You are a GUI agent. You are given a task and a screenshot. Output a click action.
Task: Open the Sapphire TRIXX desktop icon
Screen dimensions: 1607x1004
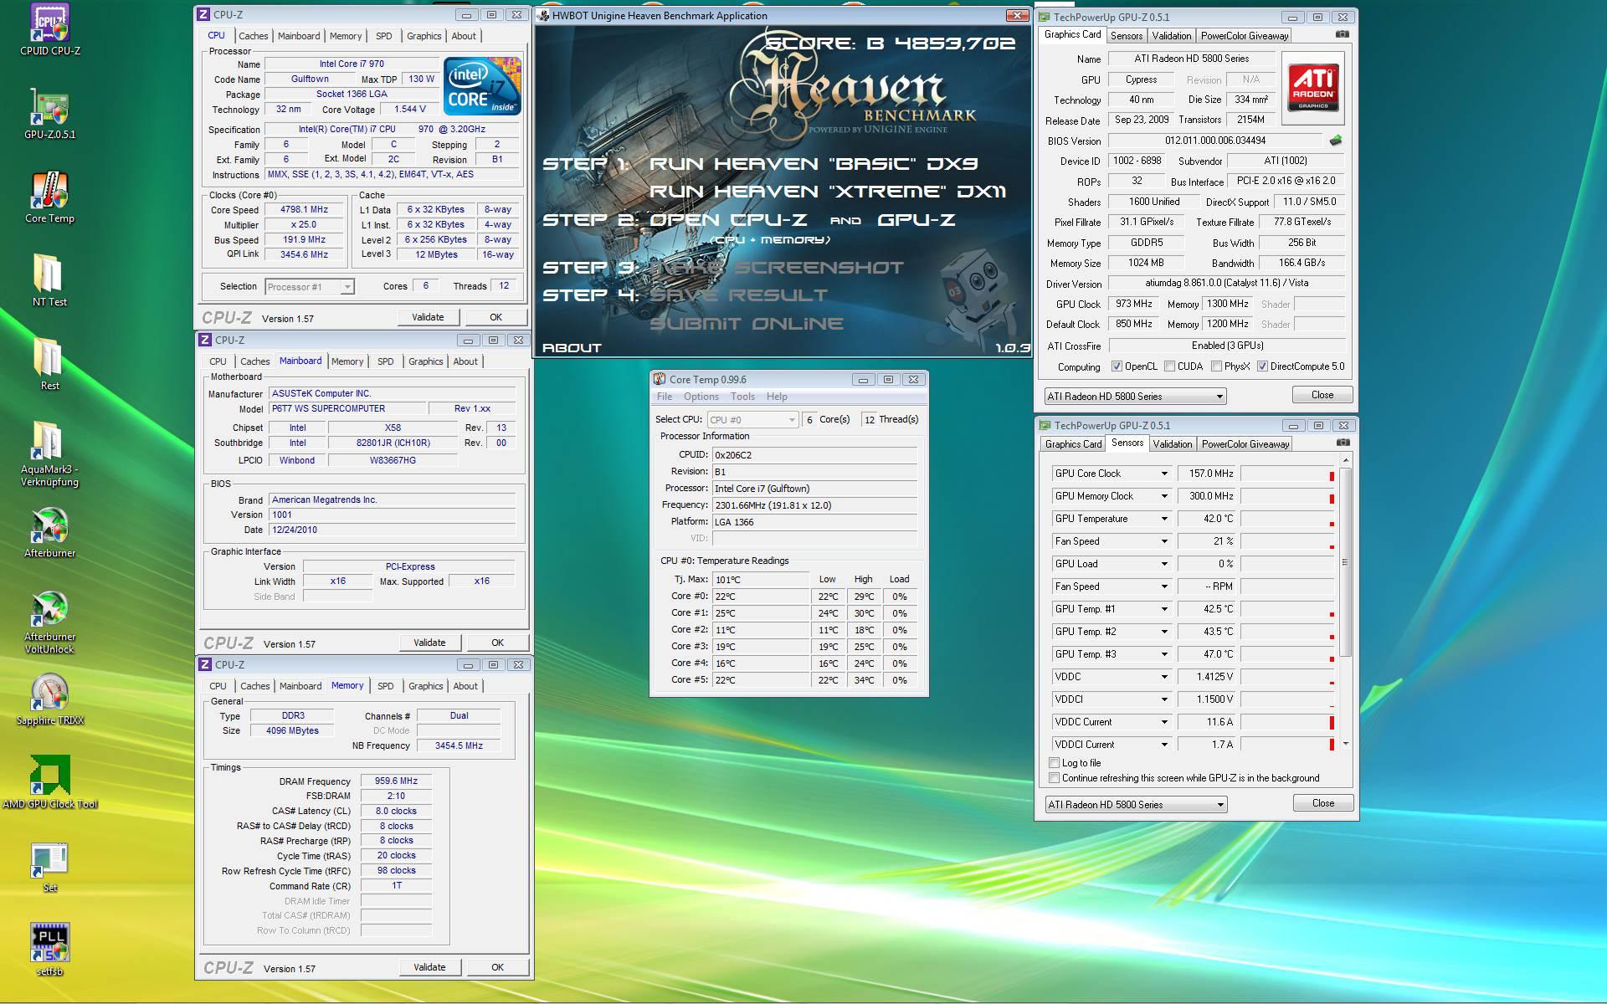pos(49,693)
